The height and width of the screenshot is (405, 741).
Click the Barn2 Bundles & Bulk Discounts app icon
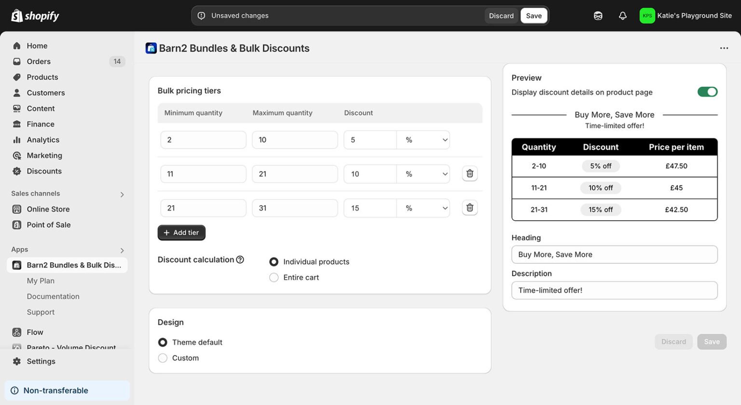tap(151, 48)
